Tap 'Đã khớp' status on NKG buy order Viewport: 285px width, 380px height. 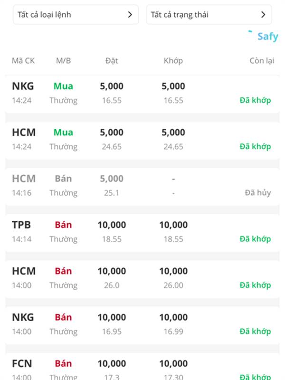[255, 100]
